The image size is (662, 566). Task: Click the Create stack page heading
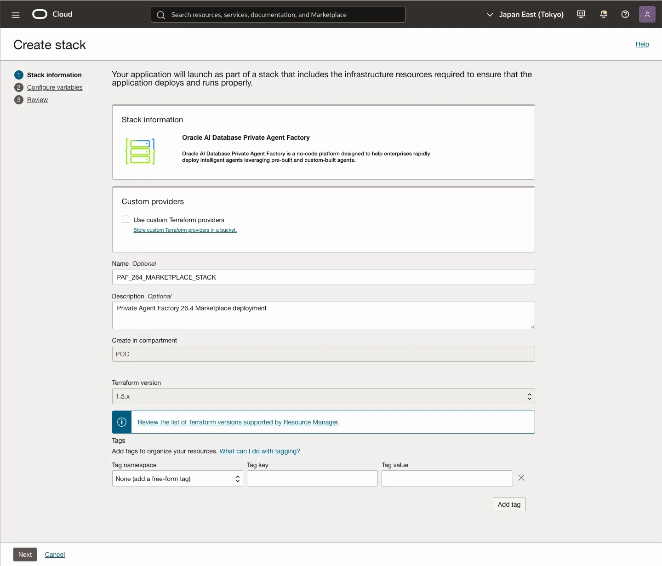pos(50,45)
